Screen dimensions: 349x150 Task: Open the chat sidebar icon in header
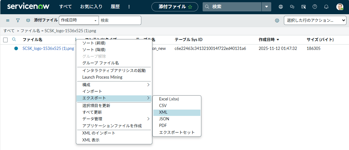(292, 7)
